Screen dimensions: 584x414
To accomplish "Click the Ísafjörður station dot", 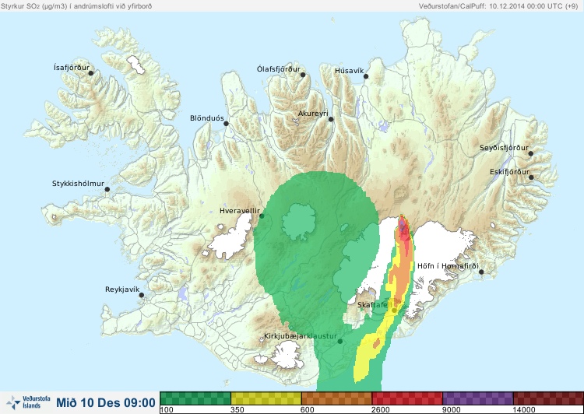I will (91, 73).
